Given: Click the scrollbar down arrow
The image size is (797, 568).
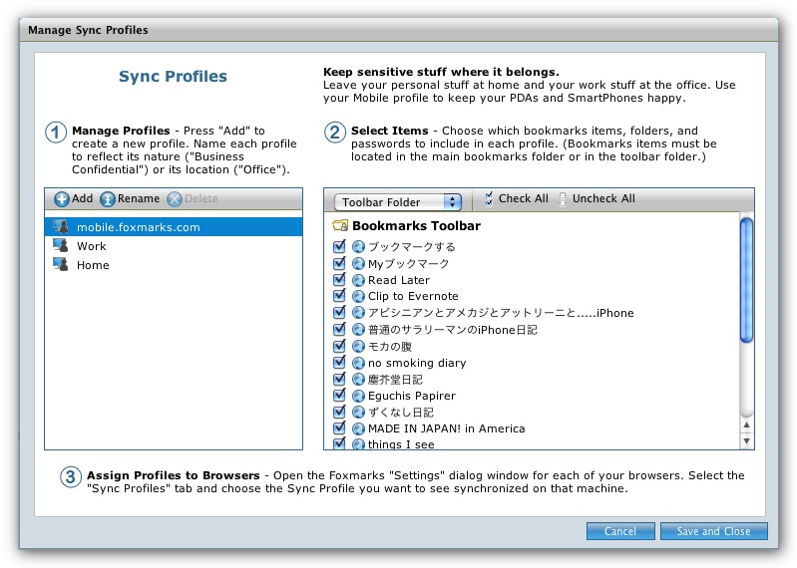Looking at the screenshot, I should 746,440.
